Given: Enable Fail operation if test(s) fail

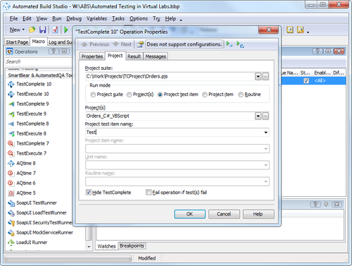Looking at the screenshot, I should click(149, 193).
